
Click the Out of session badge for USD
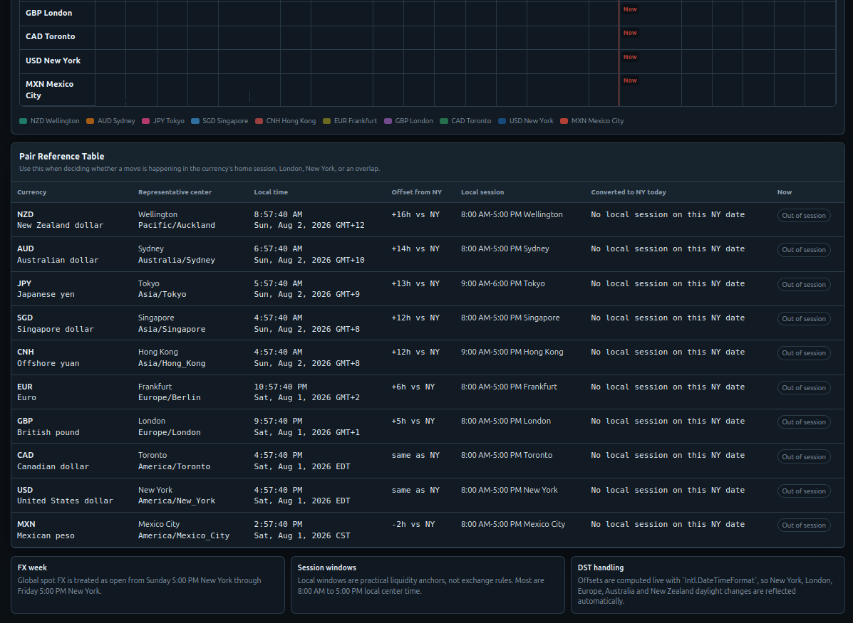click(x=804, y=491)
